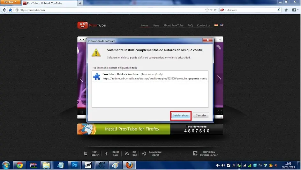The image size is (301, 170).
Task: Open the About ProxTube menu item
Action: (x=173, y=25)
